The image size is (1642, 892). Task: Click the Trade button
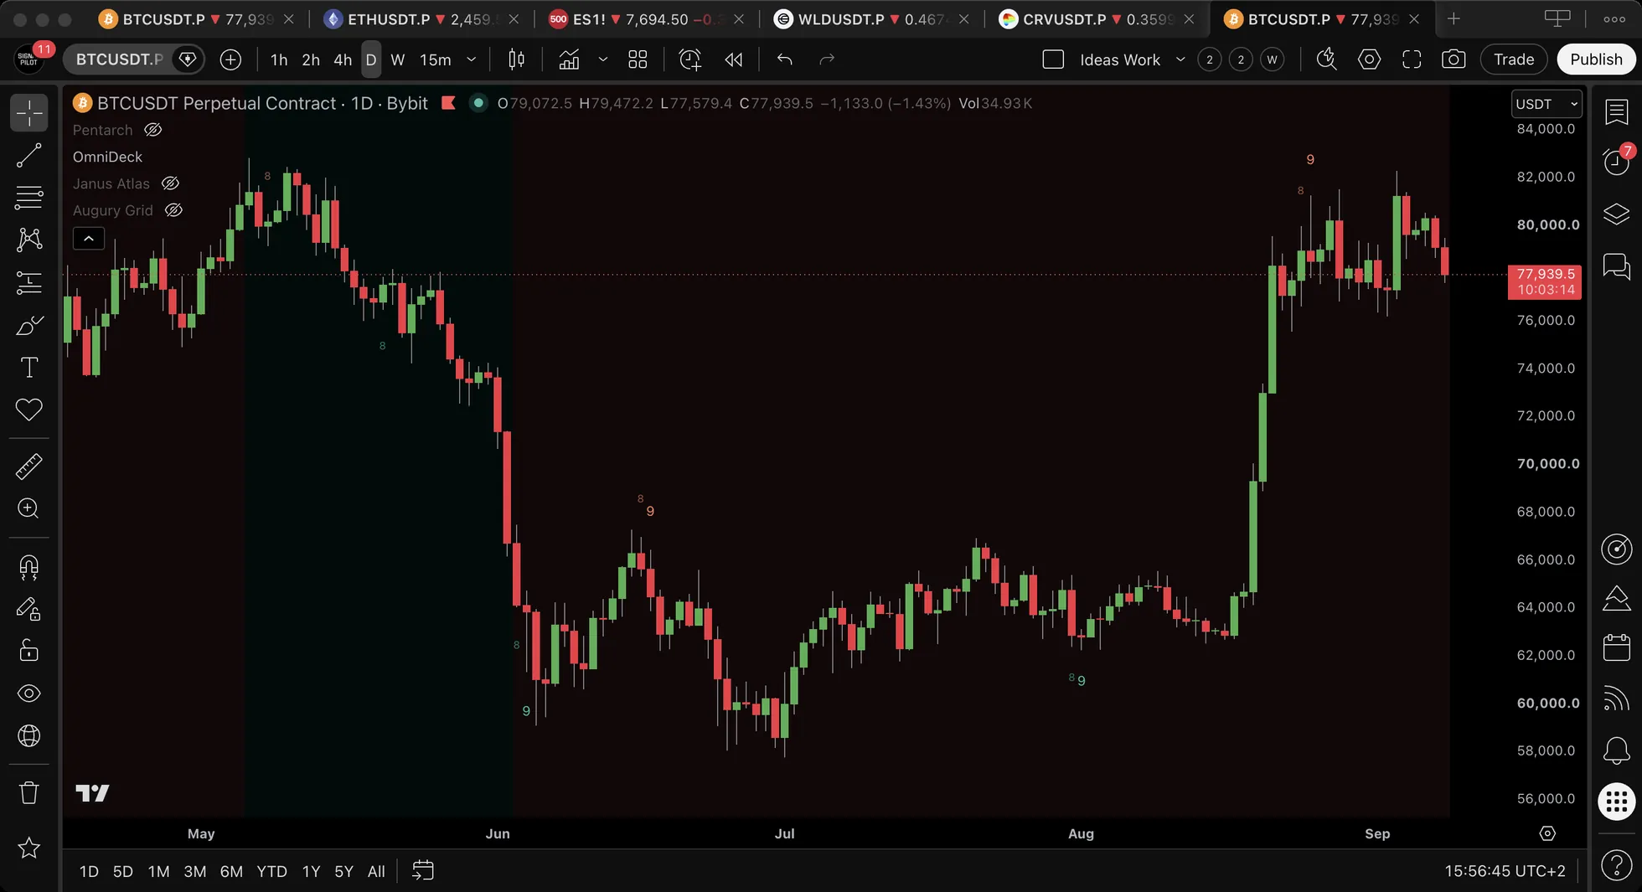click(x=1514, y=59)
